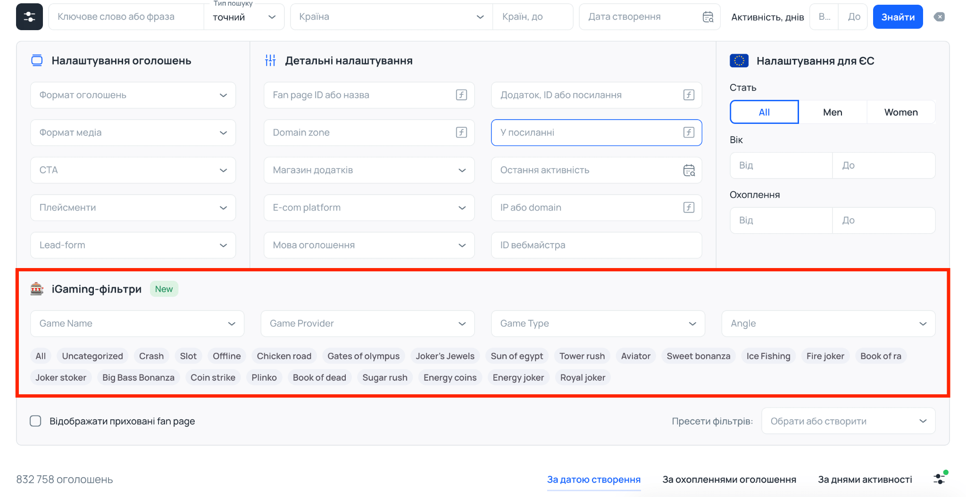The width and height of the screenshot is (966, 497).
Task: Click the Знайти search button
Action: click(898, 17)
